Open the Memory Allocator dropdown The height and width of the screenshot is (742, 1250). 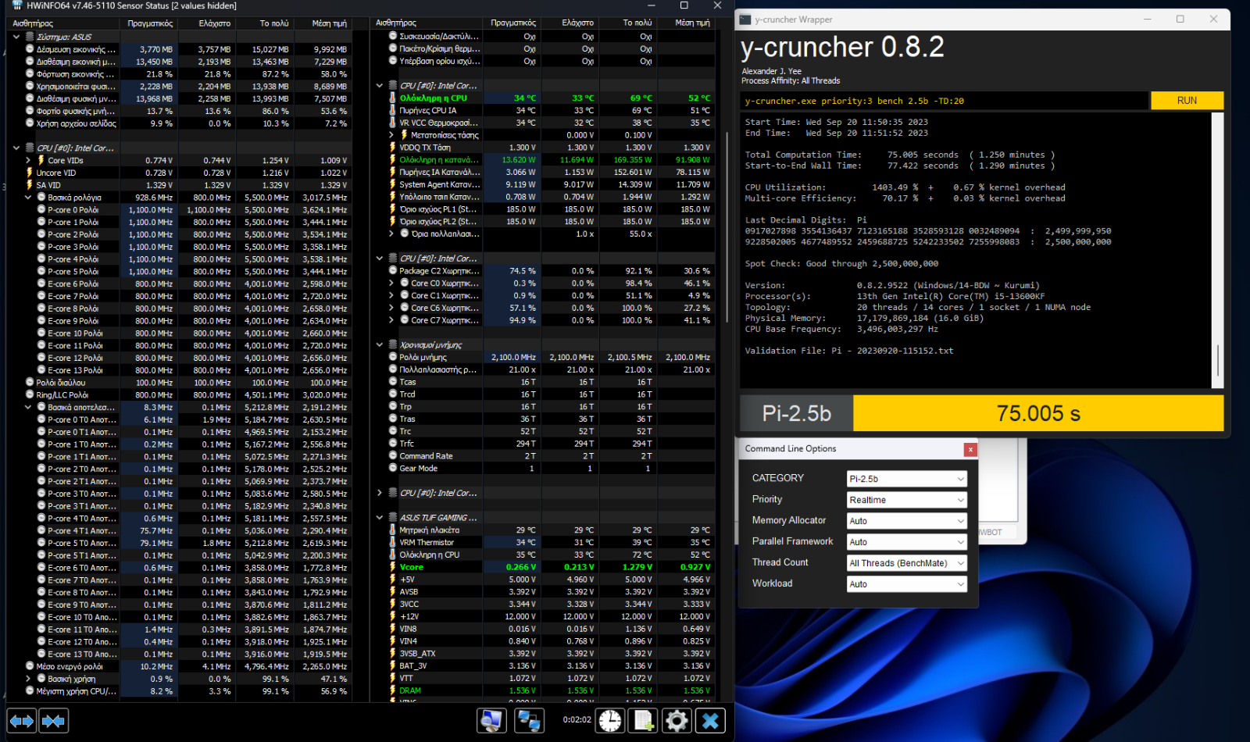(907, 521)
